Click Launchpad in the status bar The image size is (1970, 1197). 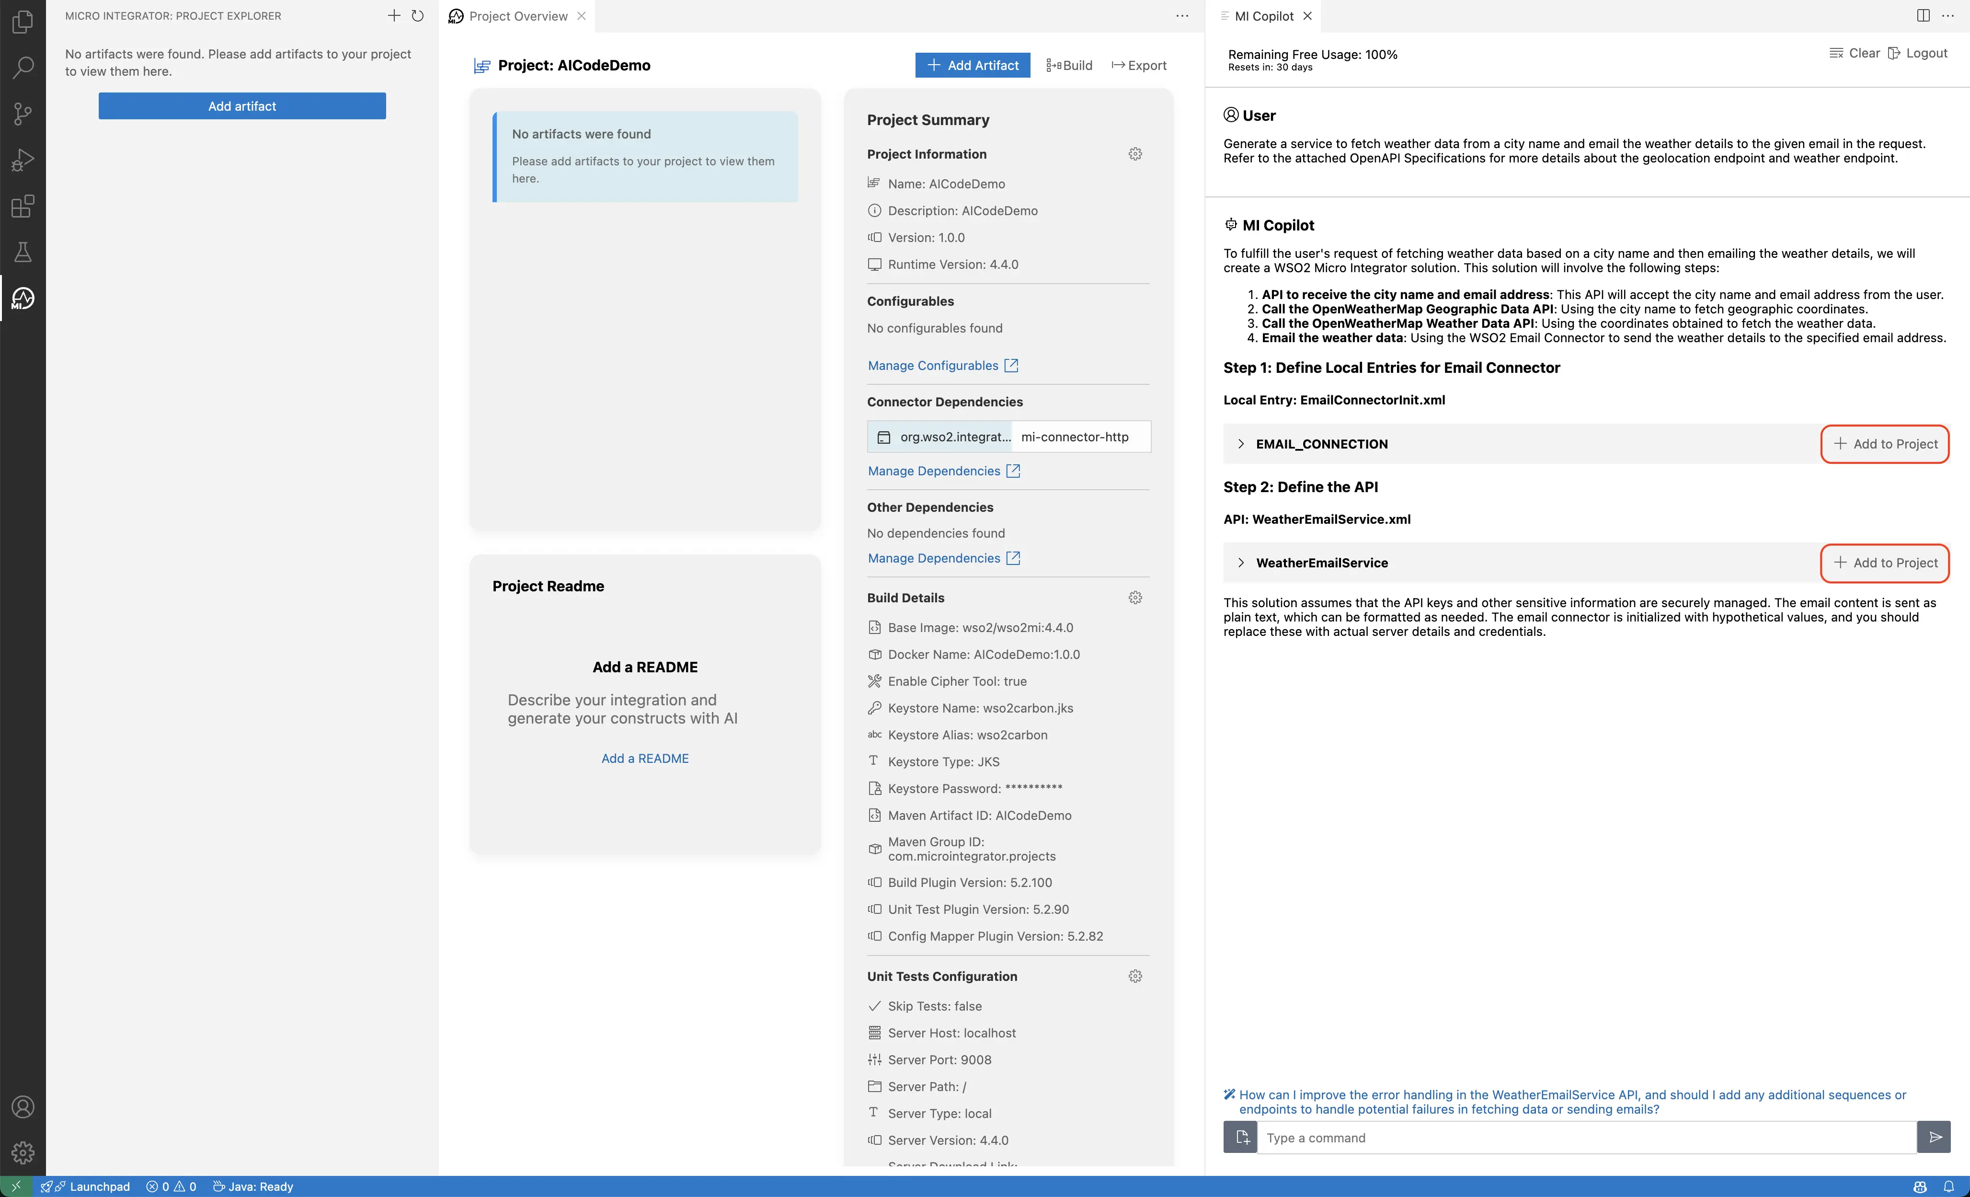86,1186
